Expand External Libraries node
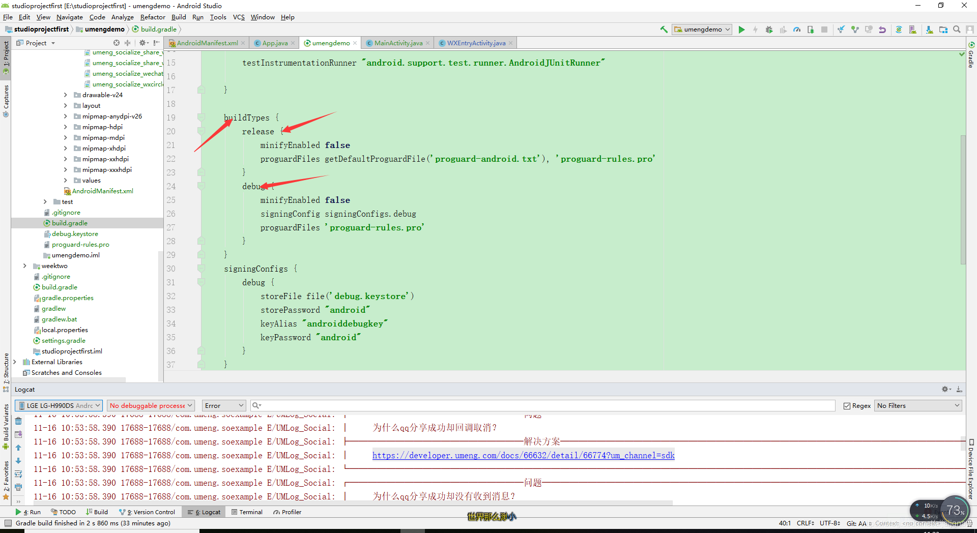Image resolution: width=977 pixels, height=533 pixels. click(15, 362)
